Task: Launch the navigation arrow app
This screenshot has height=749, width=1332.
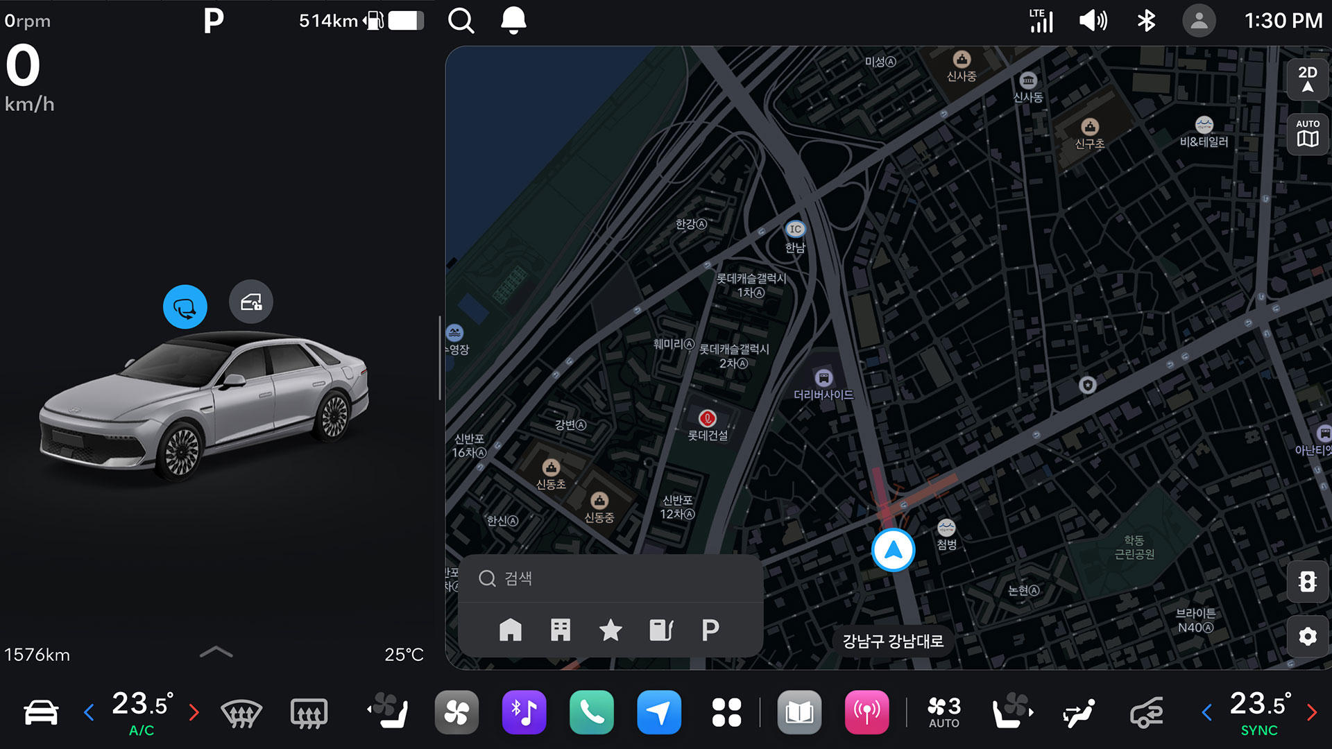Action: 659,712
